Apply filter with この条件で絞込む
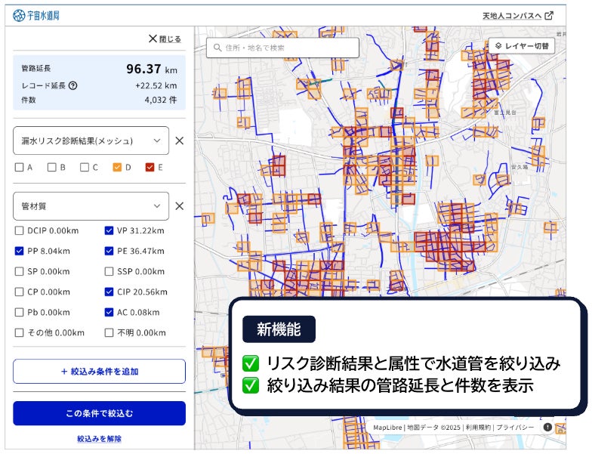 click(100, 413)
